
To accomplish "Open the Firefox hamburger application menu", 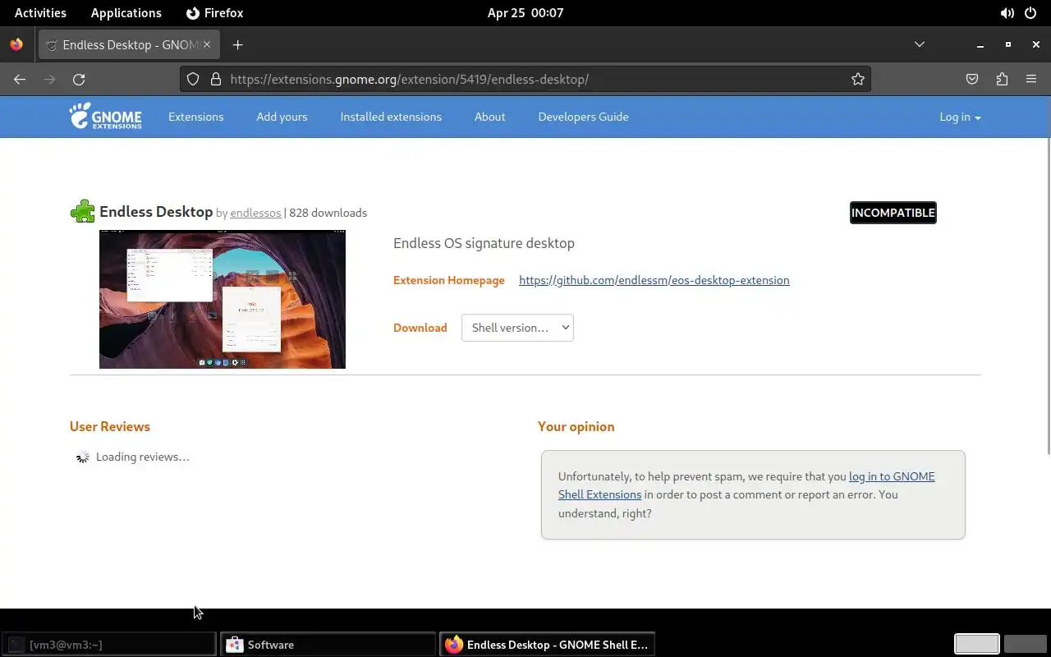I will pyautogui.click(x=1031, y=79).
